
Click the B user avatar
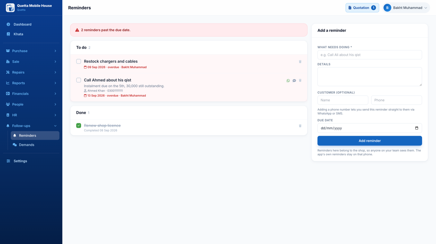click(x=387, y=8)
